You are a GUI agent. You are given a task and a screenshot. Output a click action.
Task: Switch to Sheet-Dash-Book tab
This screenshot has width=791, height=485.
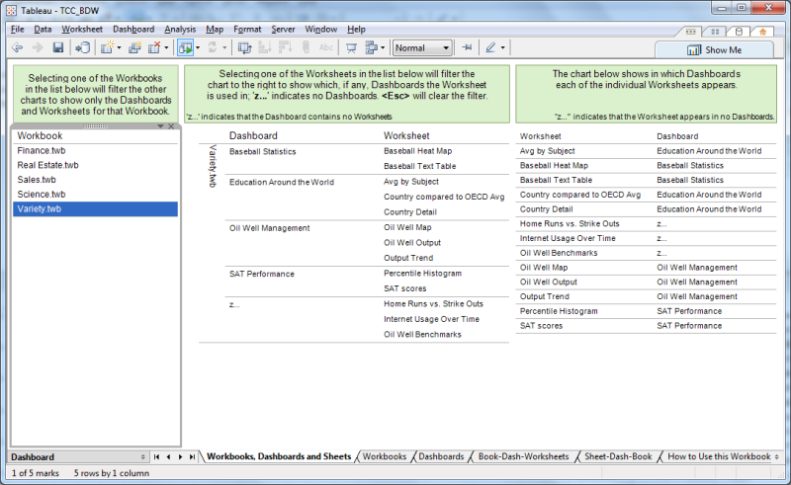pyautogui.click(x=618, y=456)
